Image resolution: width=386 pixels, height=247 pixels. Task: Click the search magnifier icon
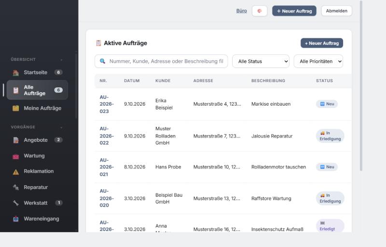(103, 61)
